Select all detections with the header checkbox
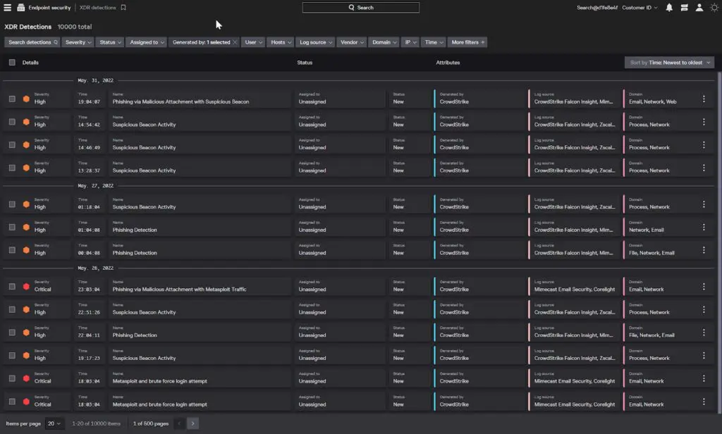 (x=11, y=62)
